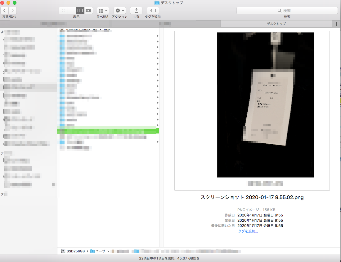Click the タグを追加 toolbar tag button
341x262 pixels.
[x=153, y=11]
